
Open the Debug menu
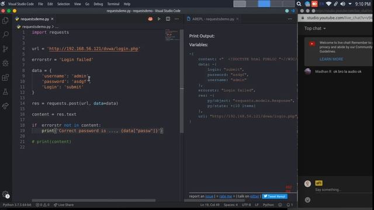98,4
